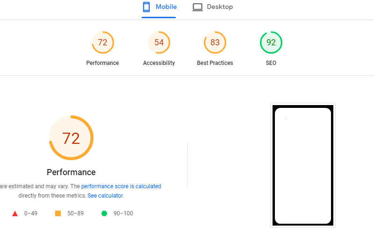Switch to the Mobile tab label

pyautogui.click(x=166, y=7)
